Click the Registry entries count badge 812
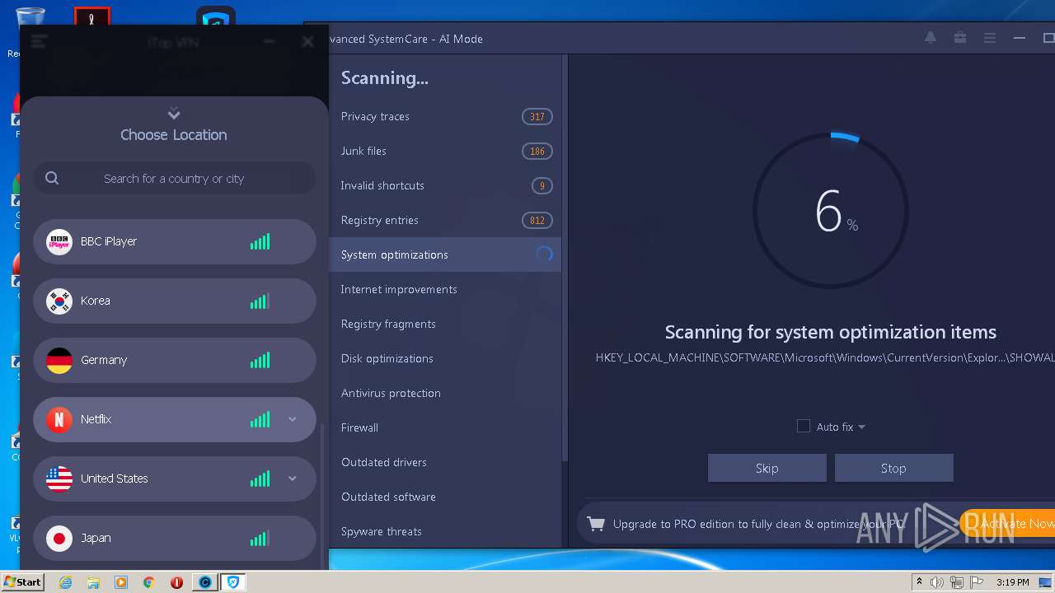The image size is (1055, 593). [x=537, y=220]
